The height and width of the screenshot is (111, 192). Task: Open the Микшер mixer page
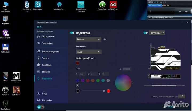pyautogui.click(x=46, y=72)
